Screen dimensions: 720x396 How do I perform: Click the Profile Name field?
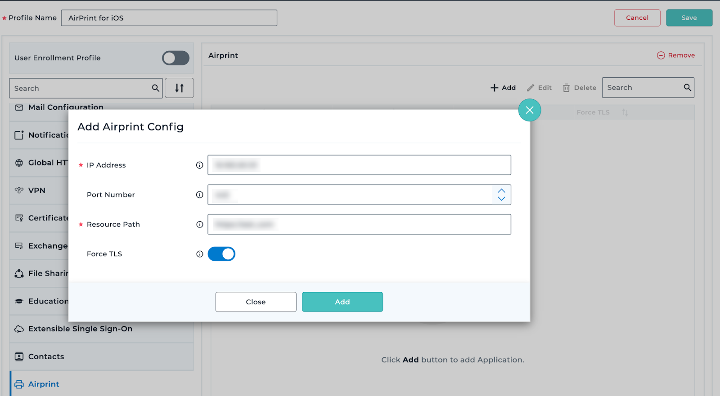click(169, 18)
